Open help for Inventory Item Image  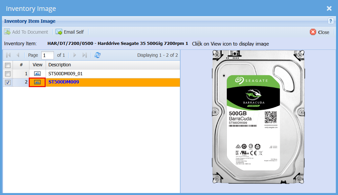click(x=331, y=21)
